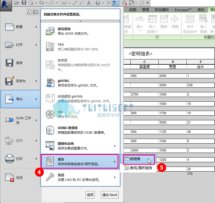Choose 族类型 export to text option
Screen dimensions: 215x203
80,65
